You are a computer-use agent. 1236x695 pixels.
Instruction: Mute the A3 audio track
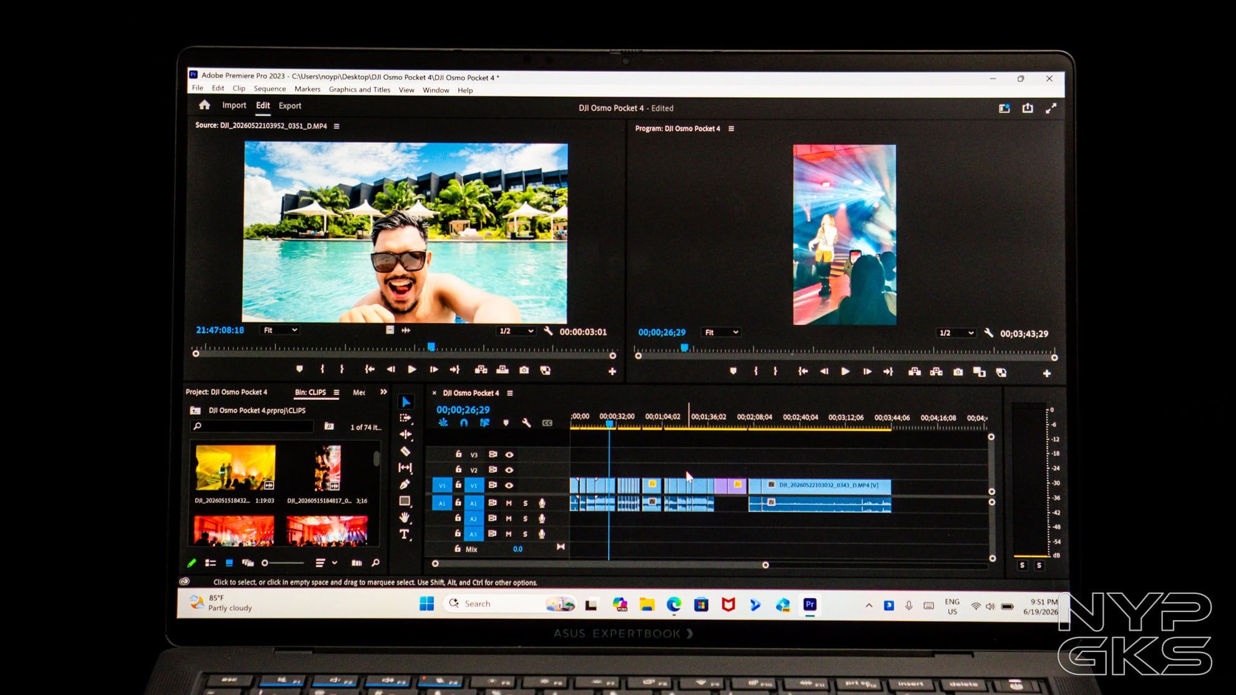(x=509, y=534)
